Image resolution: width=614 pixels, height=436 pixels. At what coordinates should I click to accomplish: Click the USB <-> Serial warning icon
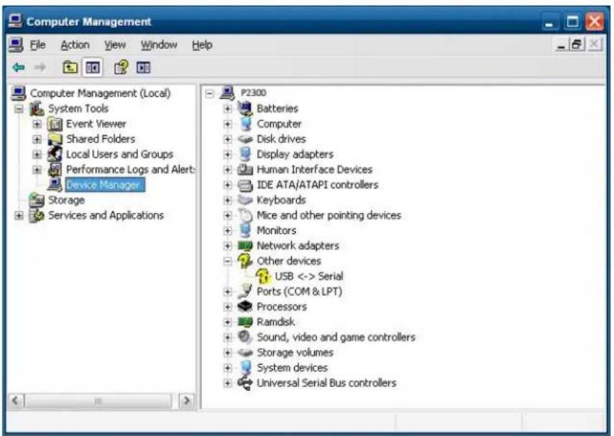(263, 276)
